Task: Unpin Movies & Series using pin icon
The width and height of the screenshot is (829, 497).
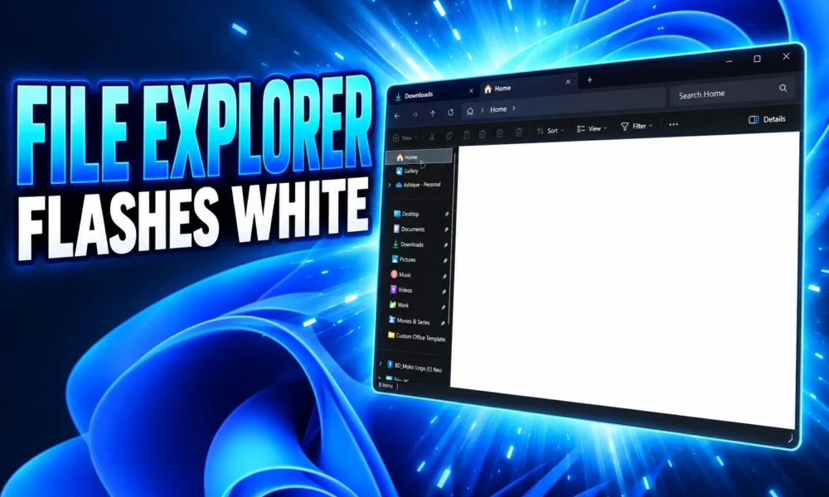Action: (443, 323)
